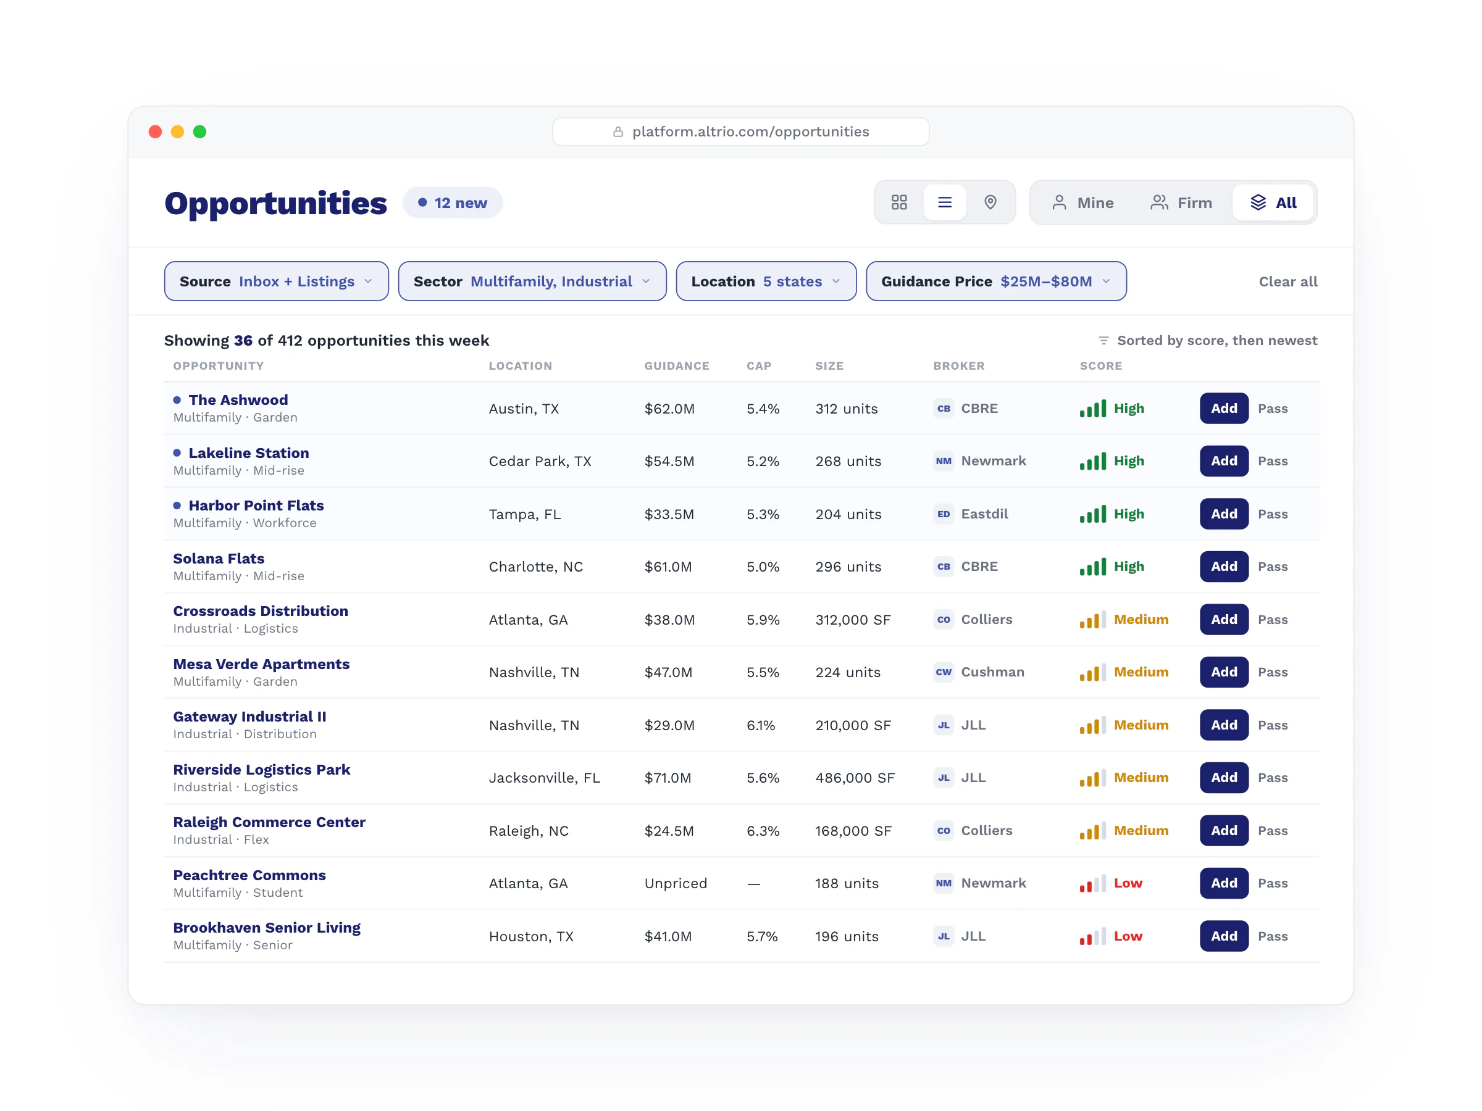This screenshot has width=1482, height=1111.
Task: Click the JL badge for Brookhaven Senior Living
Action: pos(944,936)
